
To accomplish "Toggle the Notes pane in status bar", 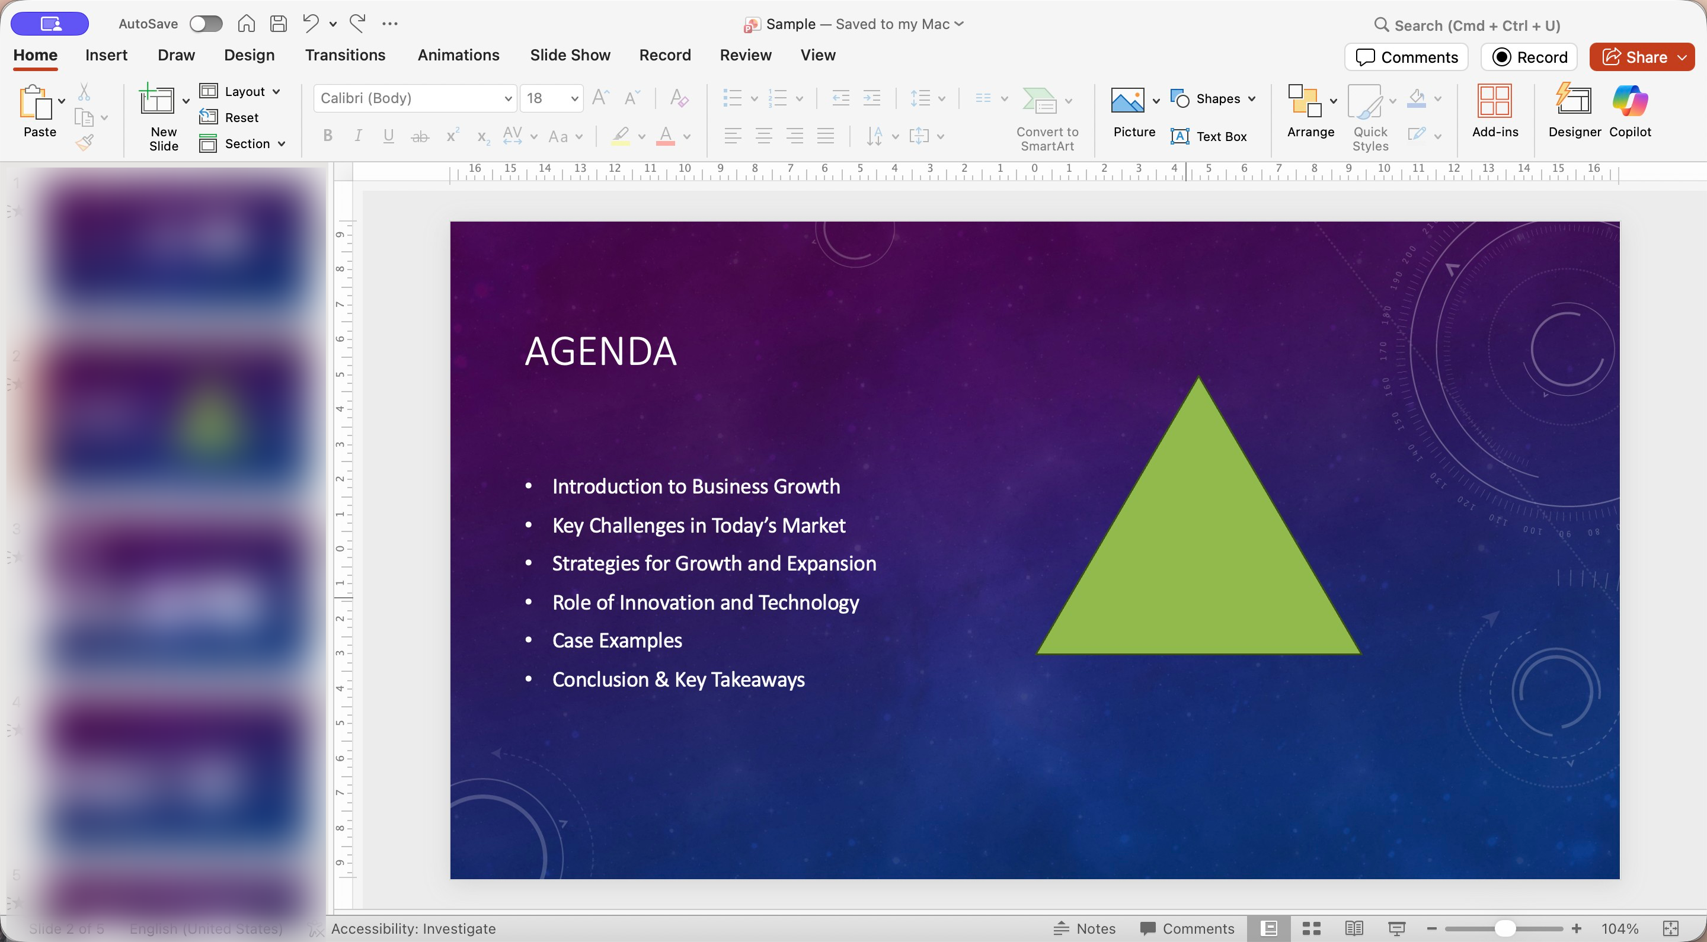I will click(x=1085, y=928).
